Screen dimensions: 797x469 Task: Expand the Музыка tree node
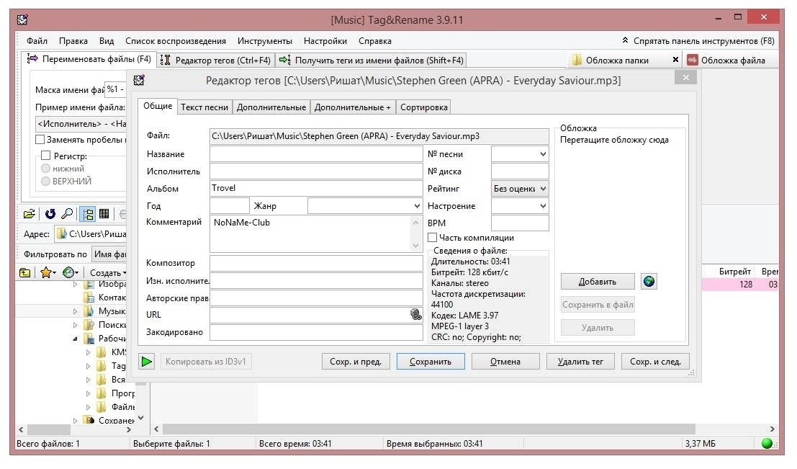[75, 311]
